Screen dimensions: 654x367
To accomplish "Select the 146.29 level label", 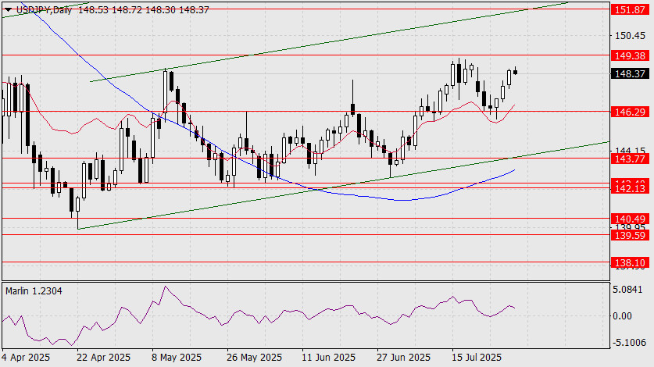I will point(630,112).
